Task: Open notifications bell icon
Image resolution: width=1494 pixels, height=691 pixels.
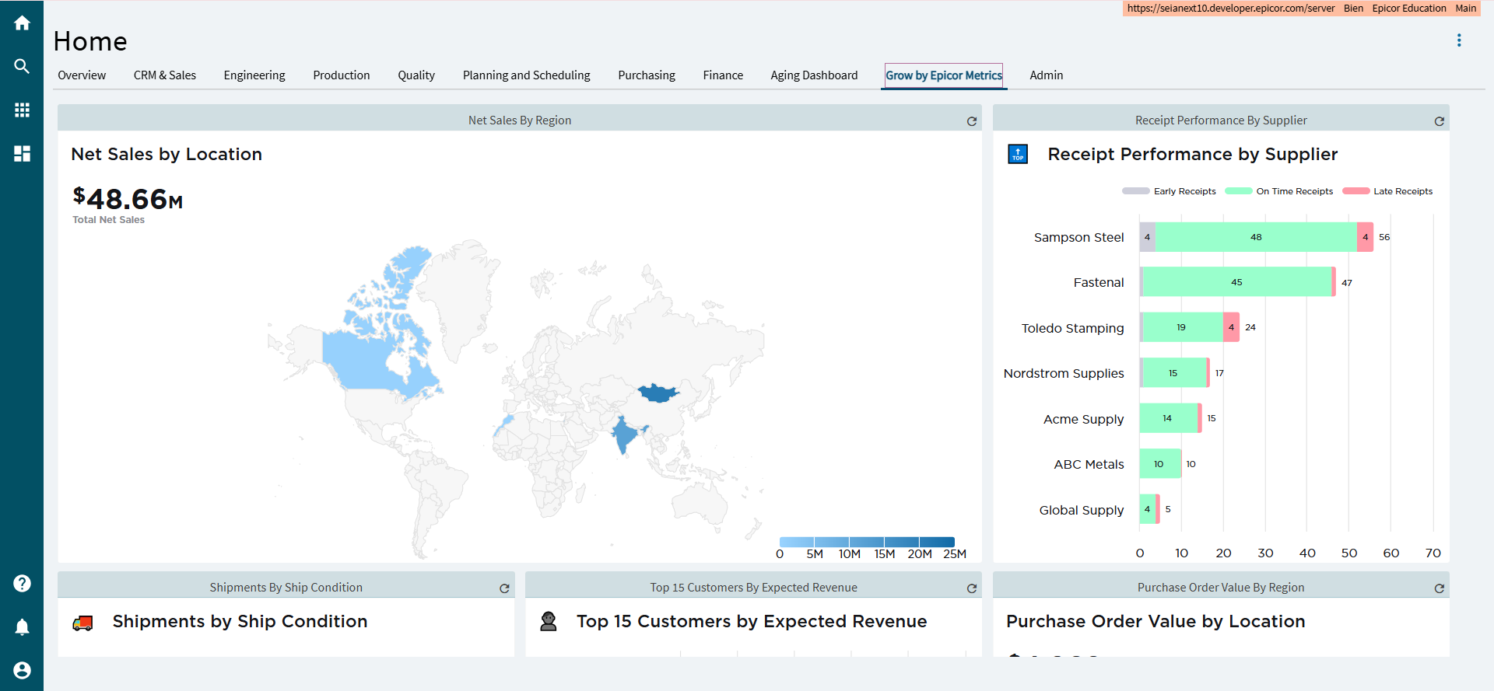Action: point(22,627)
